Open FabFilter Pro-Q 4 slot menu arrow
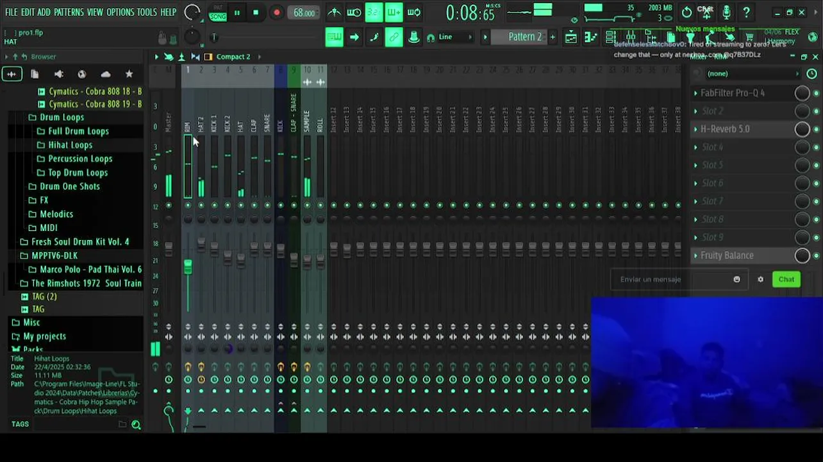 click(x=695, y=93)
